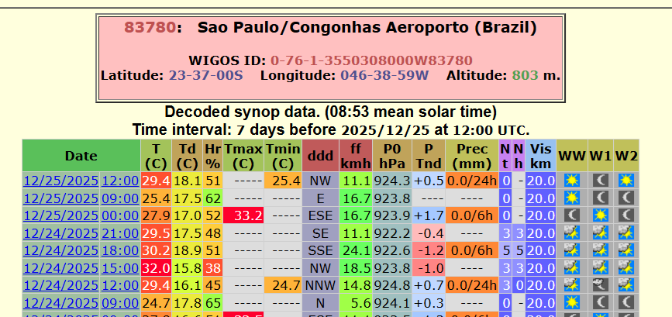The image size is (672, 317).
Task: Click the W2 moon icon in 12/25/2025 09:00 row
Action: (626, 198)
